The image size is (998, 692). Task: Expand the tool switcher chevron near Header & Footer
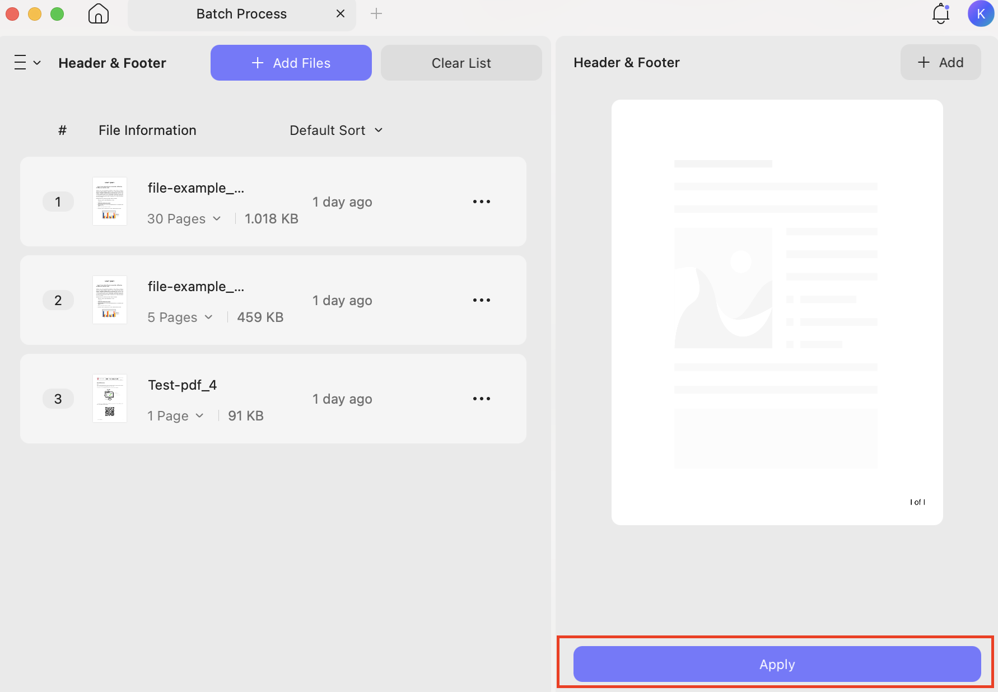(x=37, y=63)
